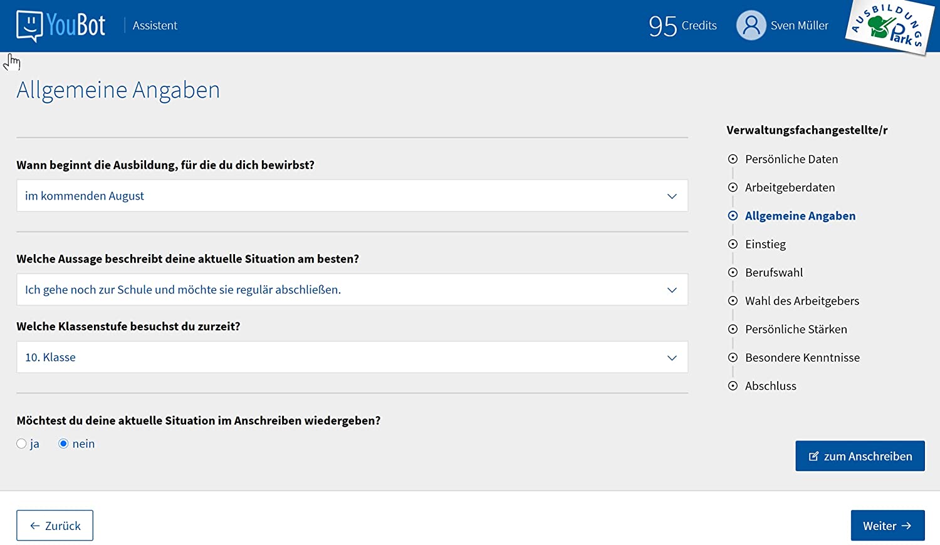Click the Zurück button
The width and height of the screenshot is (940, 545).
click(55, 526)
